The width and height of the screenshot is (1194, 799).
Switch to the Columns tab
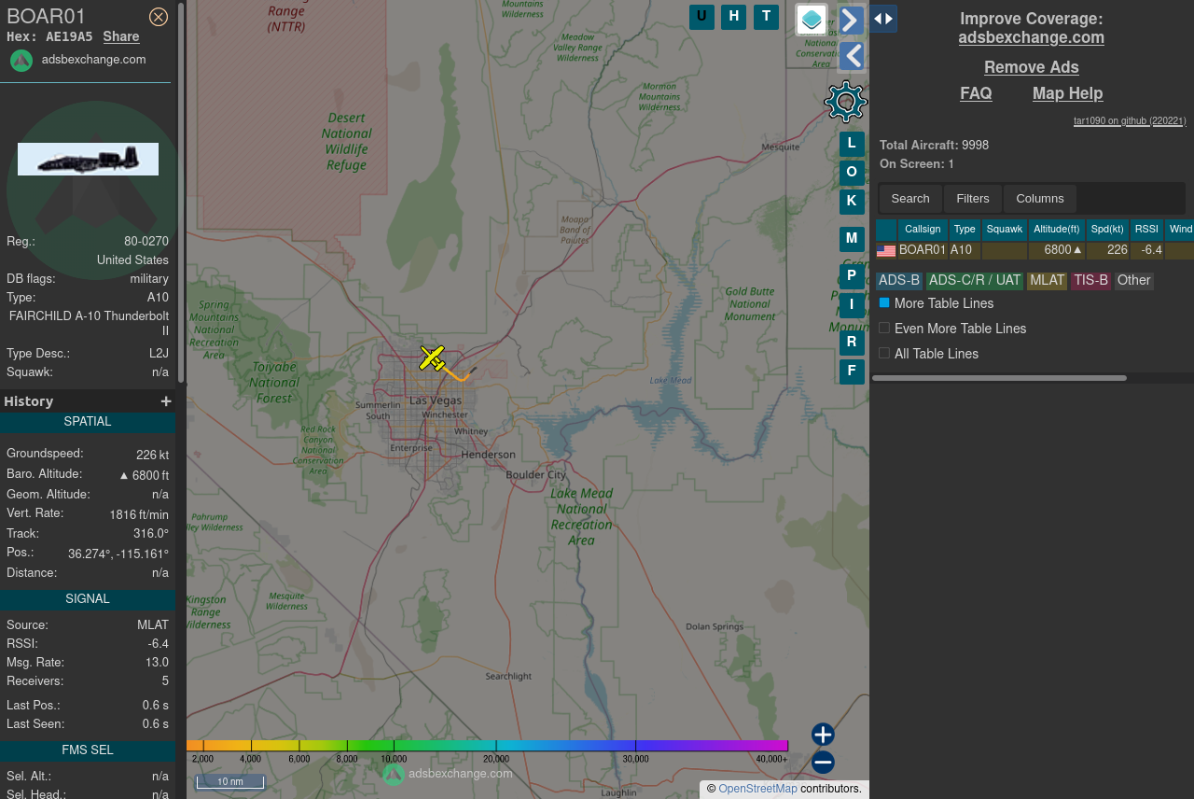1040,199
